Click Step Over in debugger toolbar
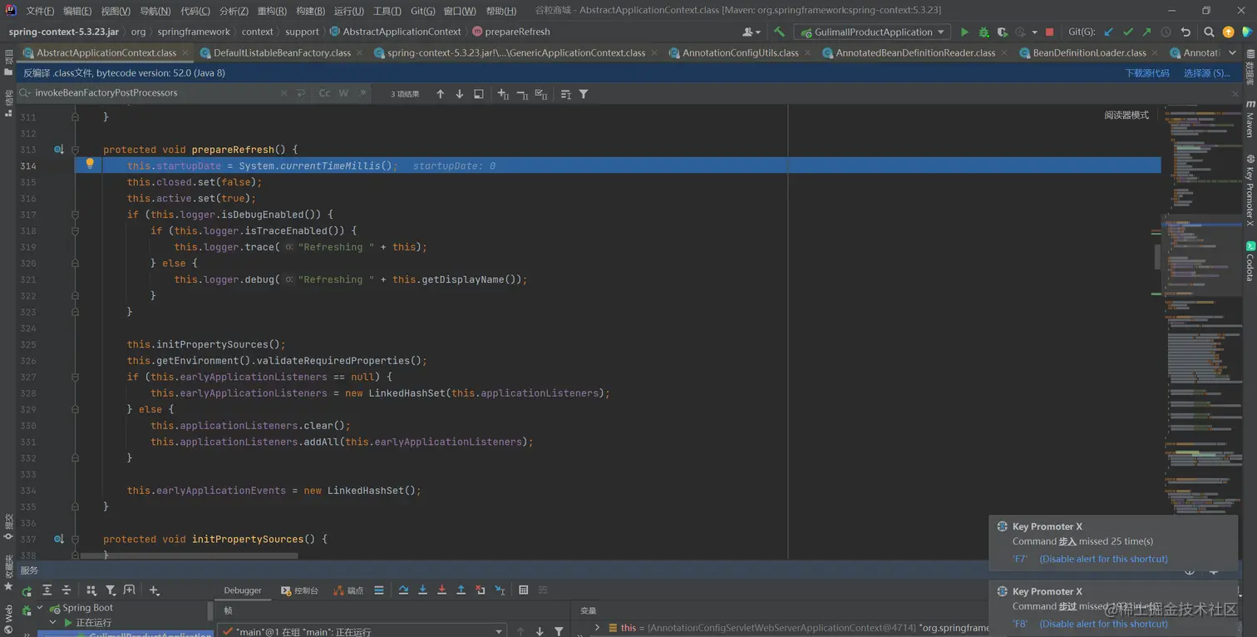Screen dimensions: 1257x637 click(x=403, y=590)
